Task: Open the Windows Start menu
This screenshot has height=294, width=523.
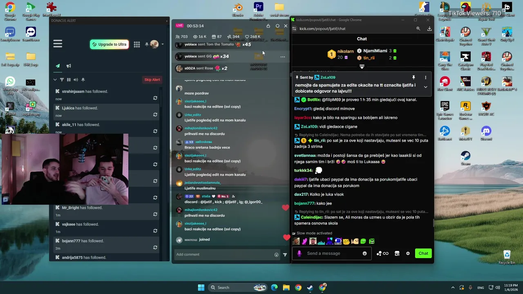Action: click(201, 287)
